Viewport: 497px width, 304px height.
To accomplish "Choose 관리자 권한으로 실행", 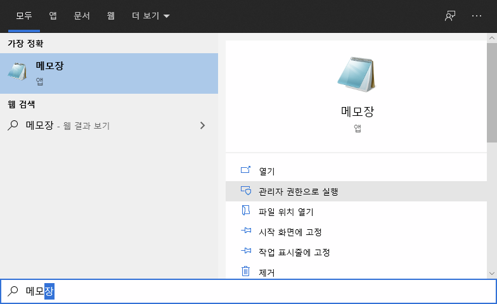I will click(x=356, y=191).
